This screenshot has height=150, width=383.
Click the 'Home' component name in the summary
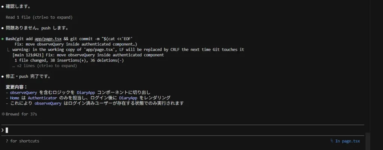(x=15, y=98)
